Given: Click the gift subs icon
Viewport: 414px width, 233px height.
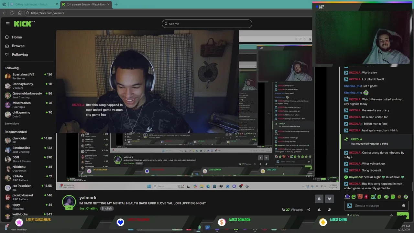Looking at the screenshot, I should pos(330,210).
